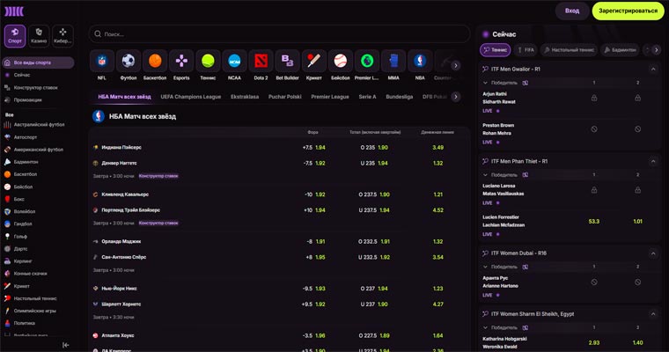Select the NFL sport icon
The width and height of the screenshot is (669, 352).
click(x=102, y=62)
